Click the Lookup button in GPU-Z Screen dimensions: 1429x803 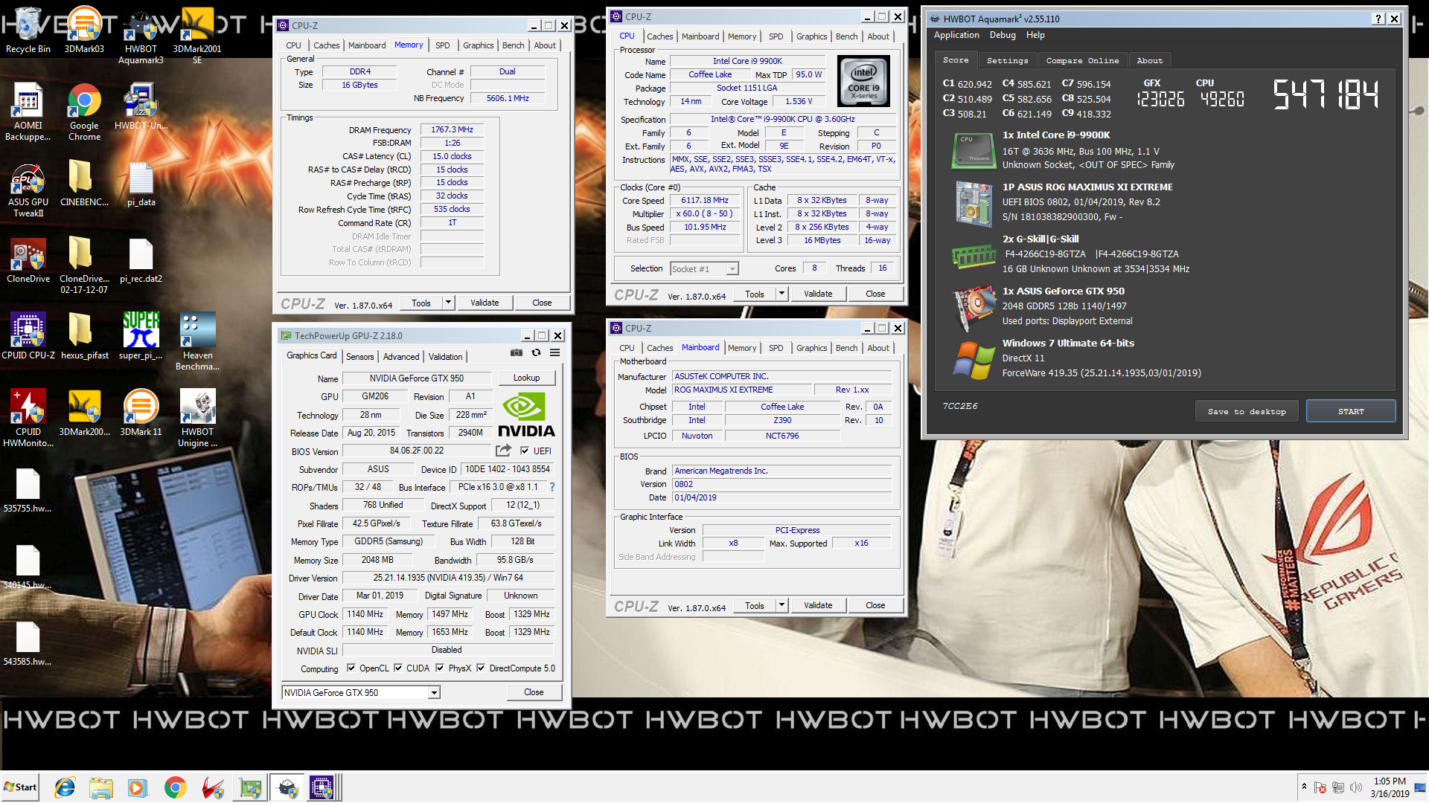(x=526, y=378)
